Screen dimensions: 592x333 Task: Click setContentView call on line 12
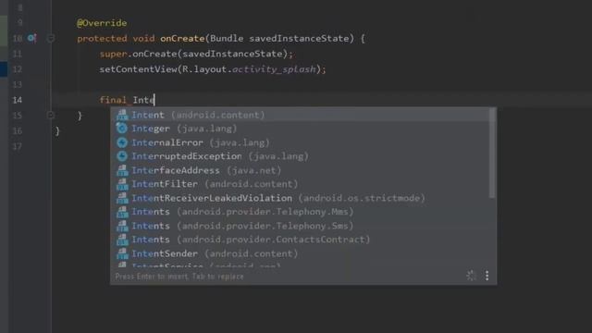pos(138,69)
